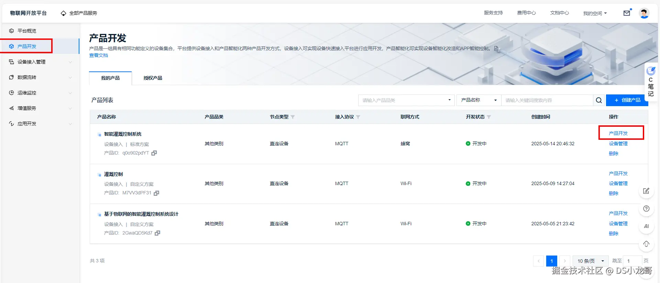Screen dimensions: 660x283
Task: Expand the 应用开发 sidebar menu
Action: tap(41, 124)
